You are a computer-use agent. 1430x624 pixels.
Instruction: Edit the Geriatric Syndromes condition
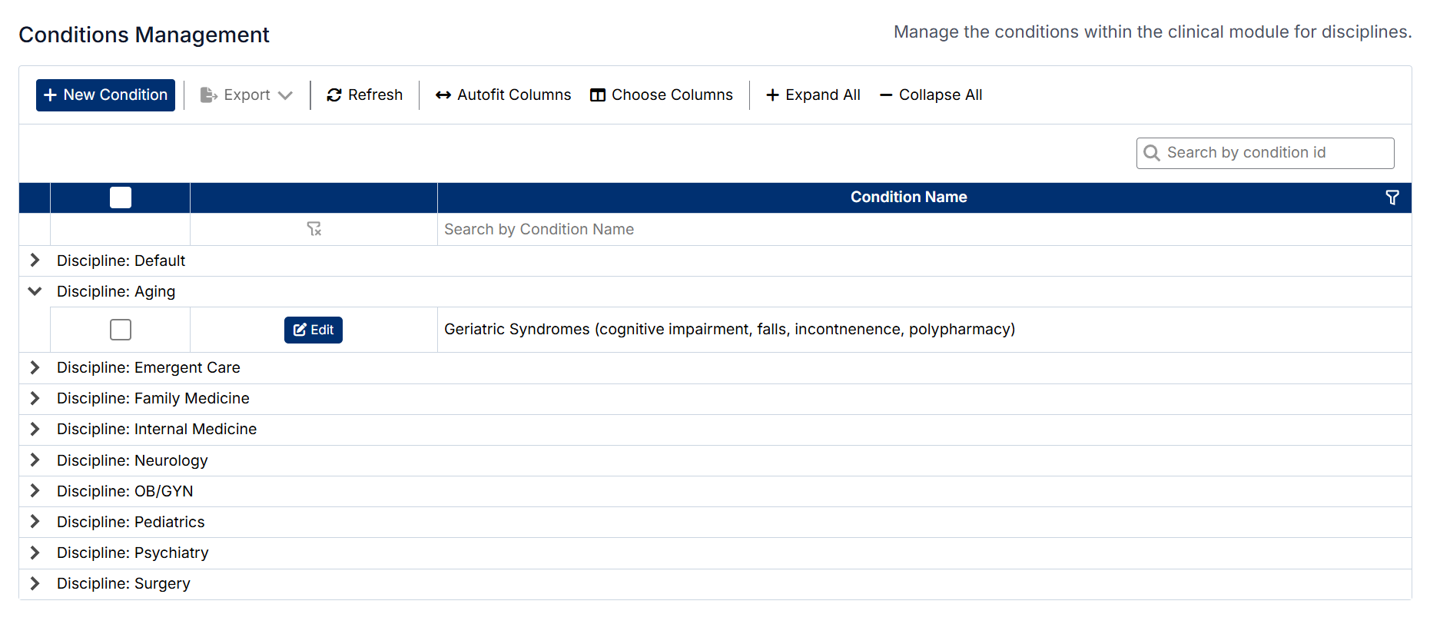pyautogui.click(x=314, y=330)
